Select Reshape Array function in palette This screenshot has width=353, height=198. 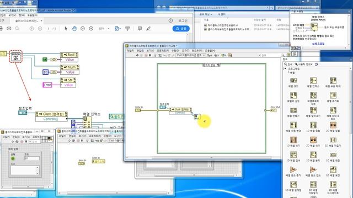pyautogui.click(x=293, y=125)
